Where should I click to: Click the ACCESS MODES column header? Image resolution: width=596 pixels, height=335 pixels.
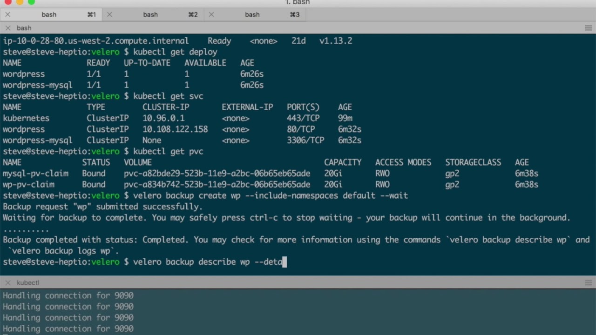coord(403,162)
